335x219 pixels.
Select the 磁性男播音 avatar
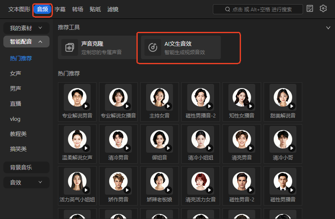(283, 181)
